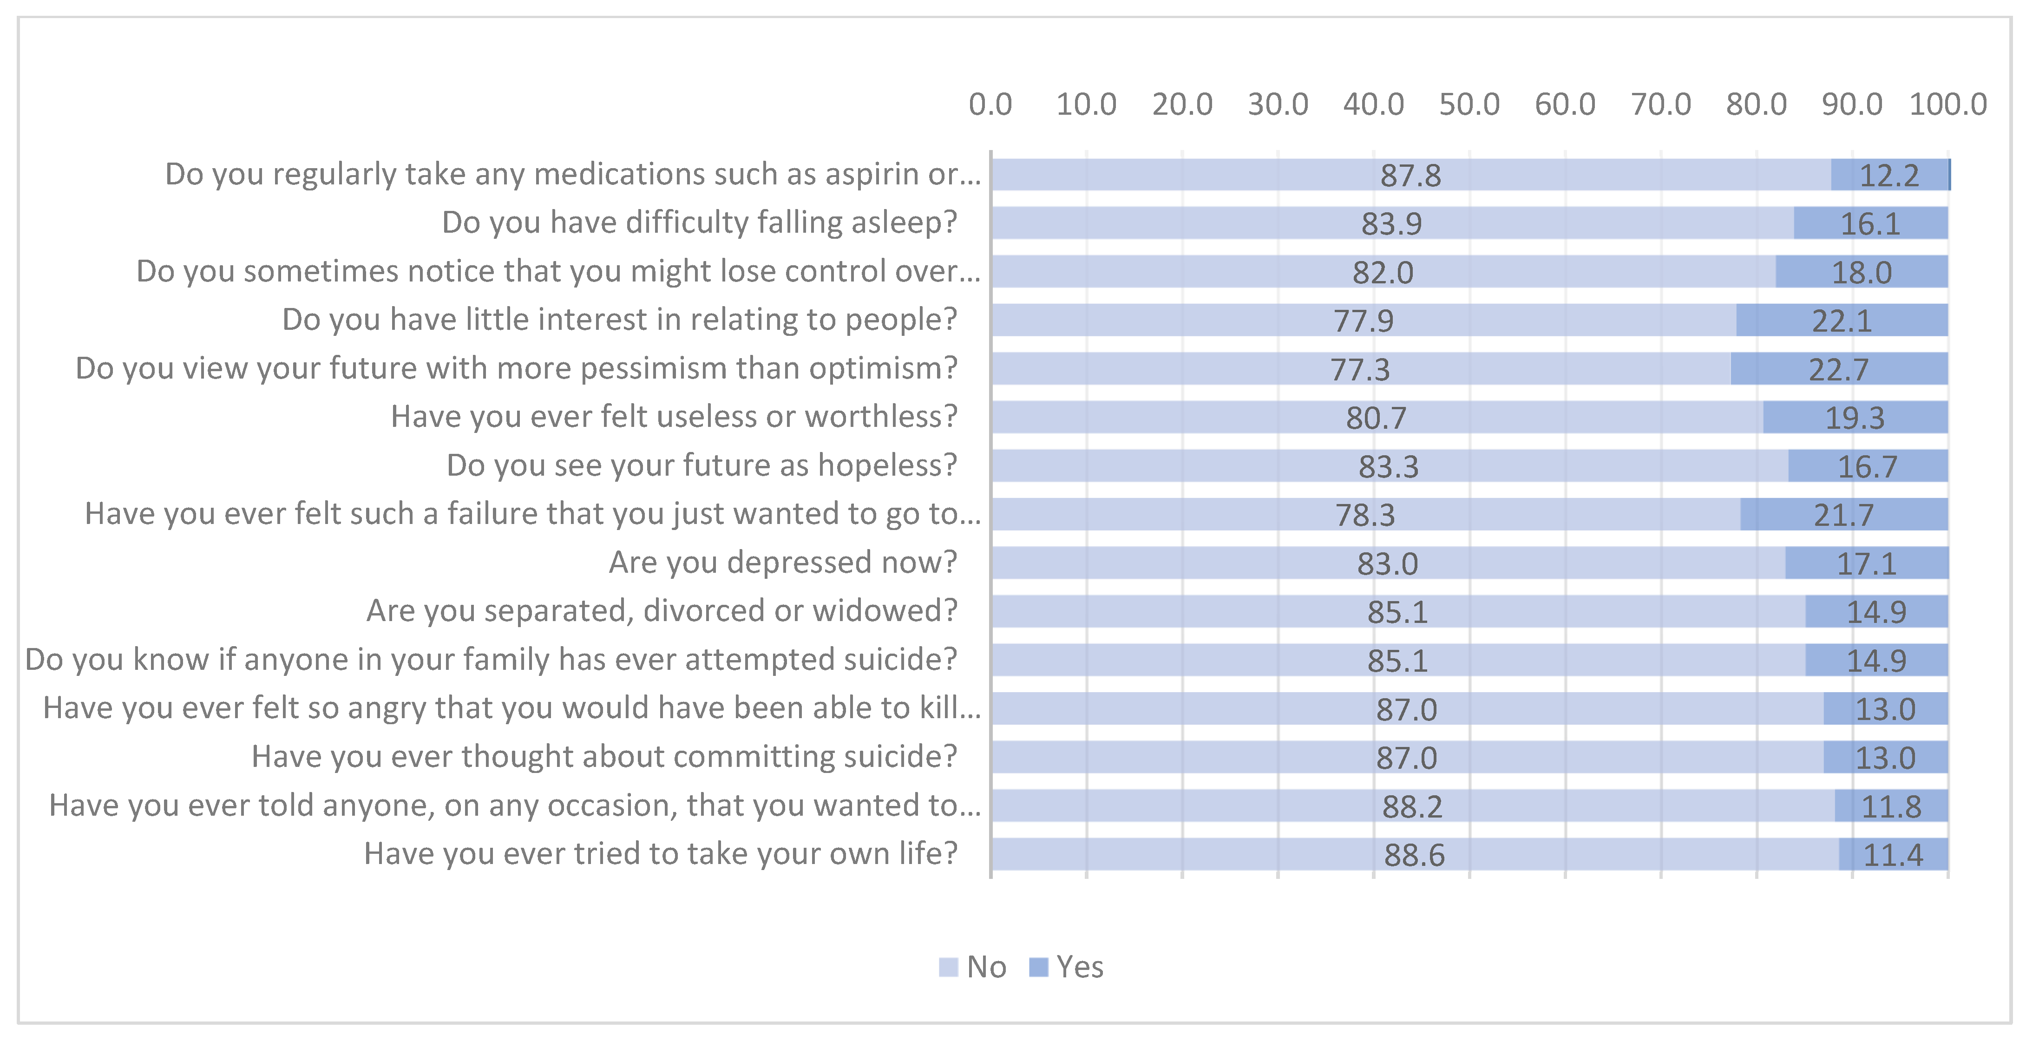Click the 22.7 Yes segment for pessimism question
Screen dimensions: 2026x1041
point(1839,369)
